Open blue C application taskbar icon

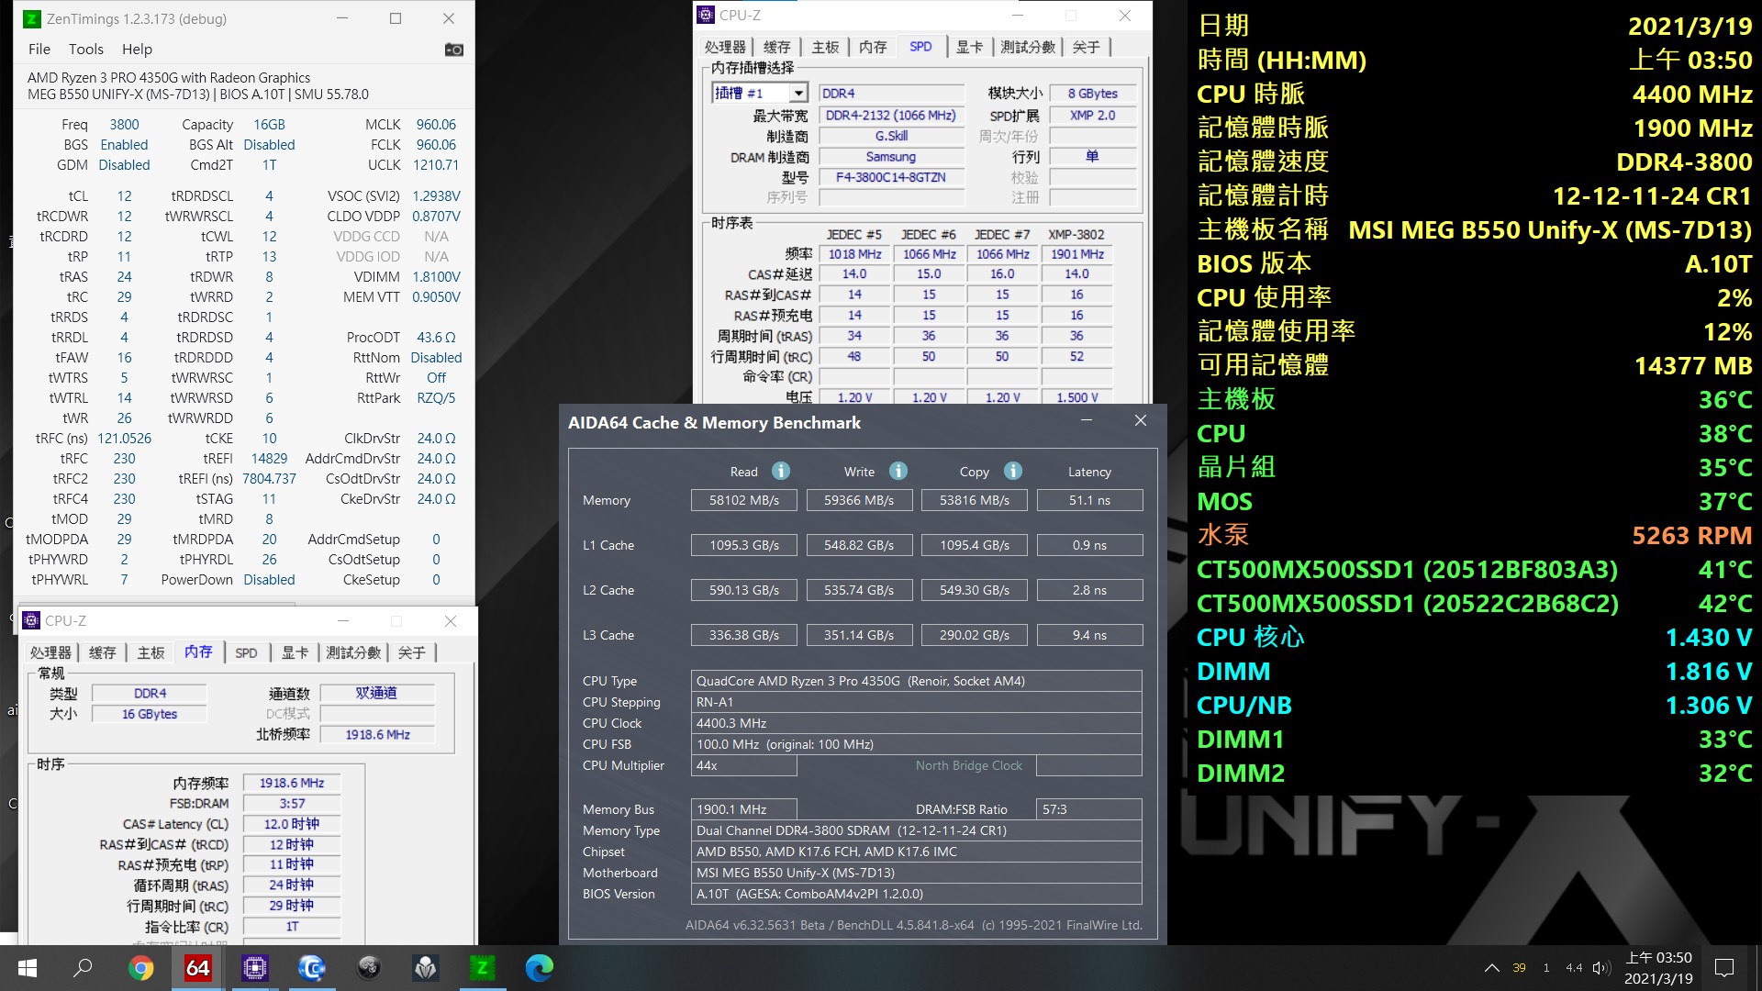coord(311,968)
